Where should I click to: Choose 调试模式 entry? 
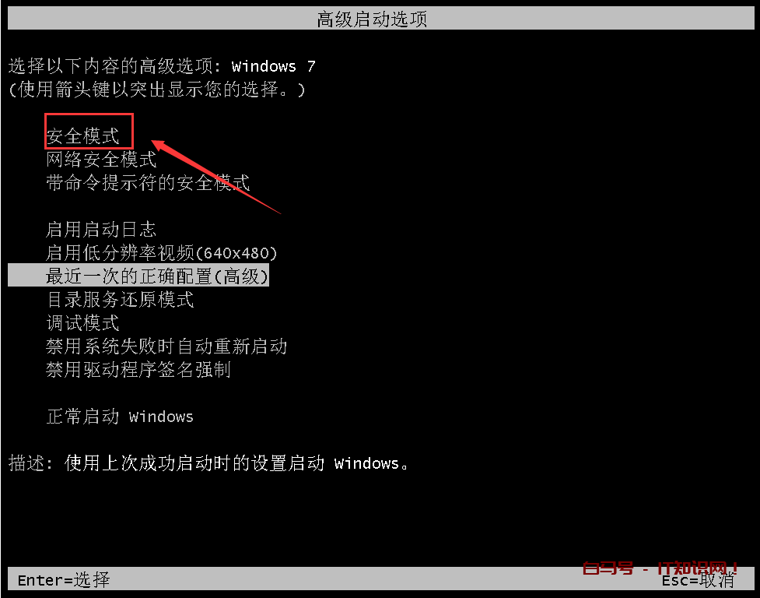coord(83,322)
